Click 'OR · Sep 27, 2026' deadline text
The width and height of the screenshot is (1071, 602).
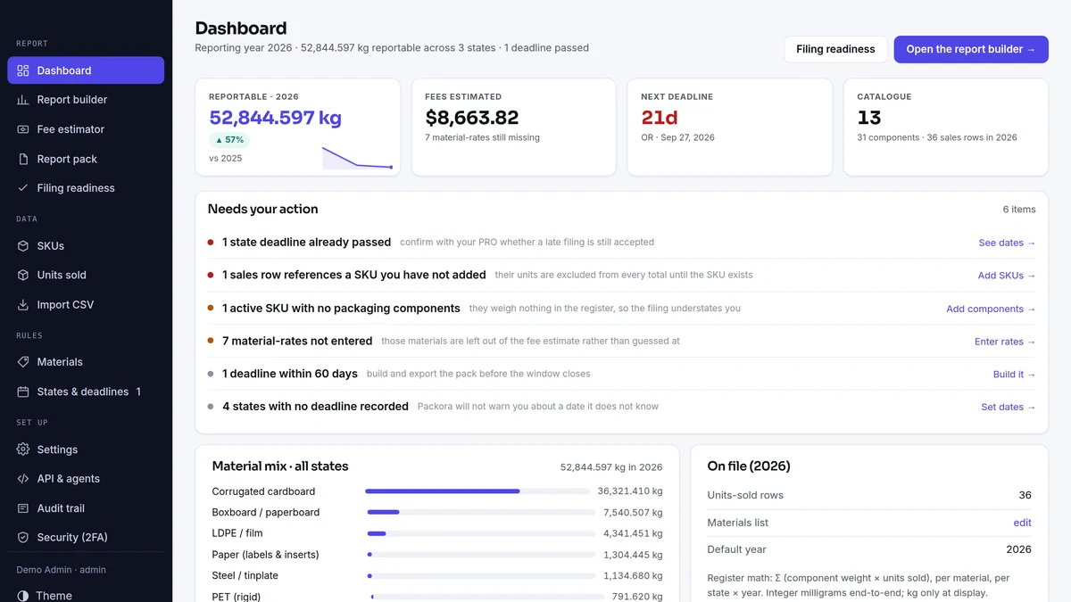coord(677,137)
